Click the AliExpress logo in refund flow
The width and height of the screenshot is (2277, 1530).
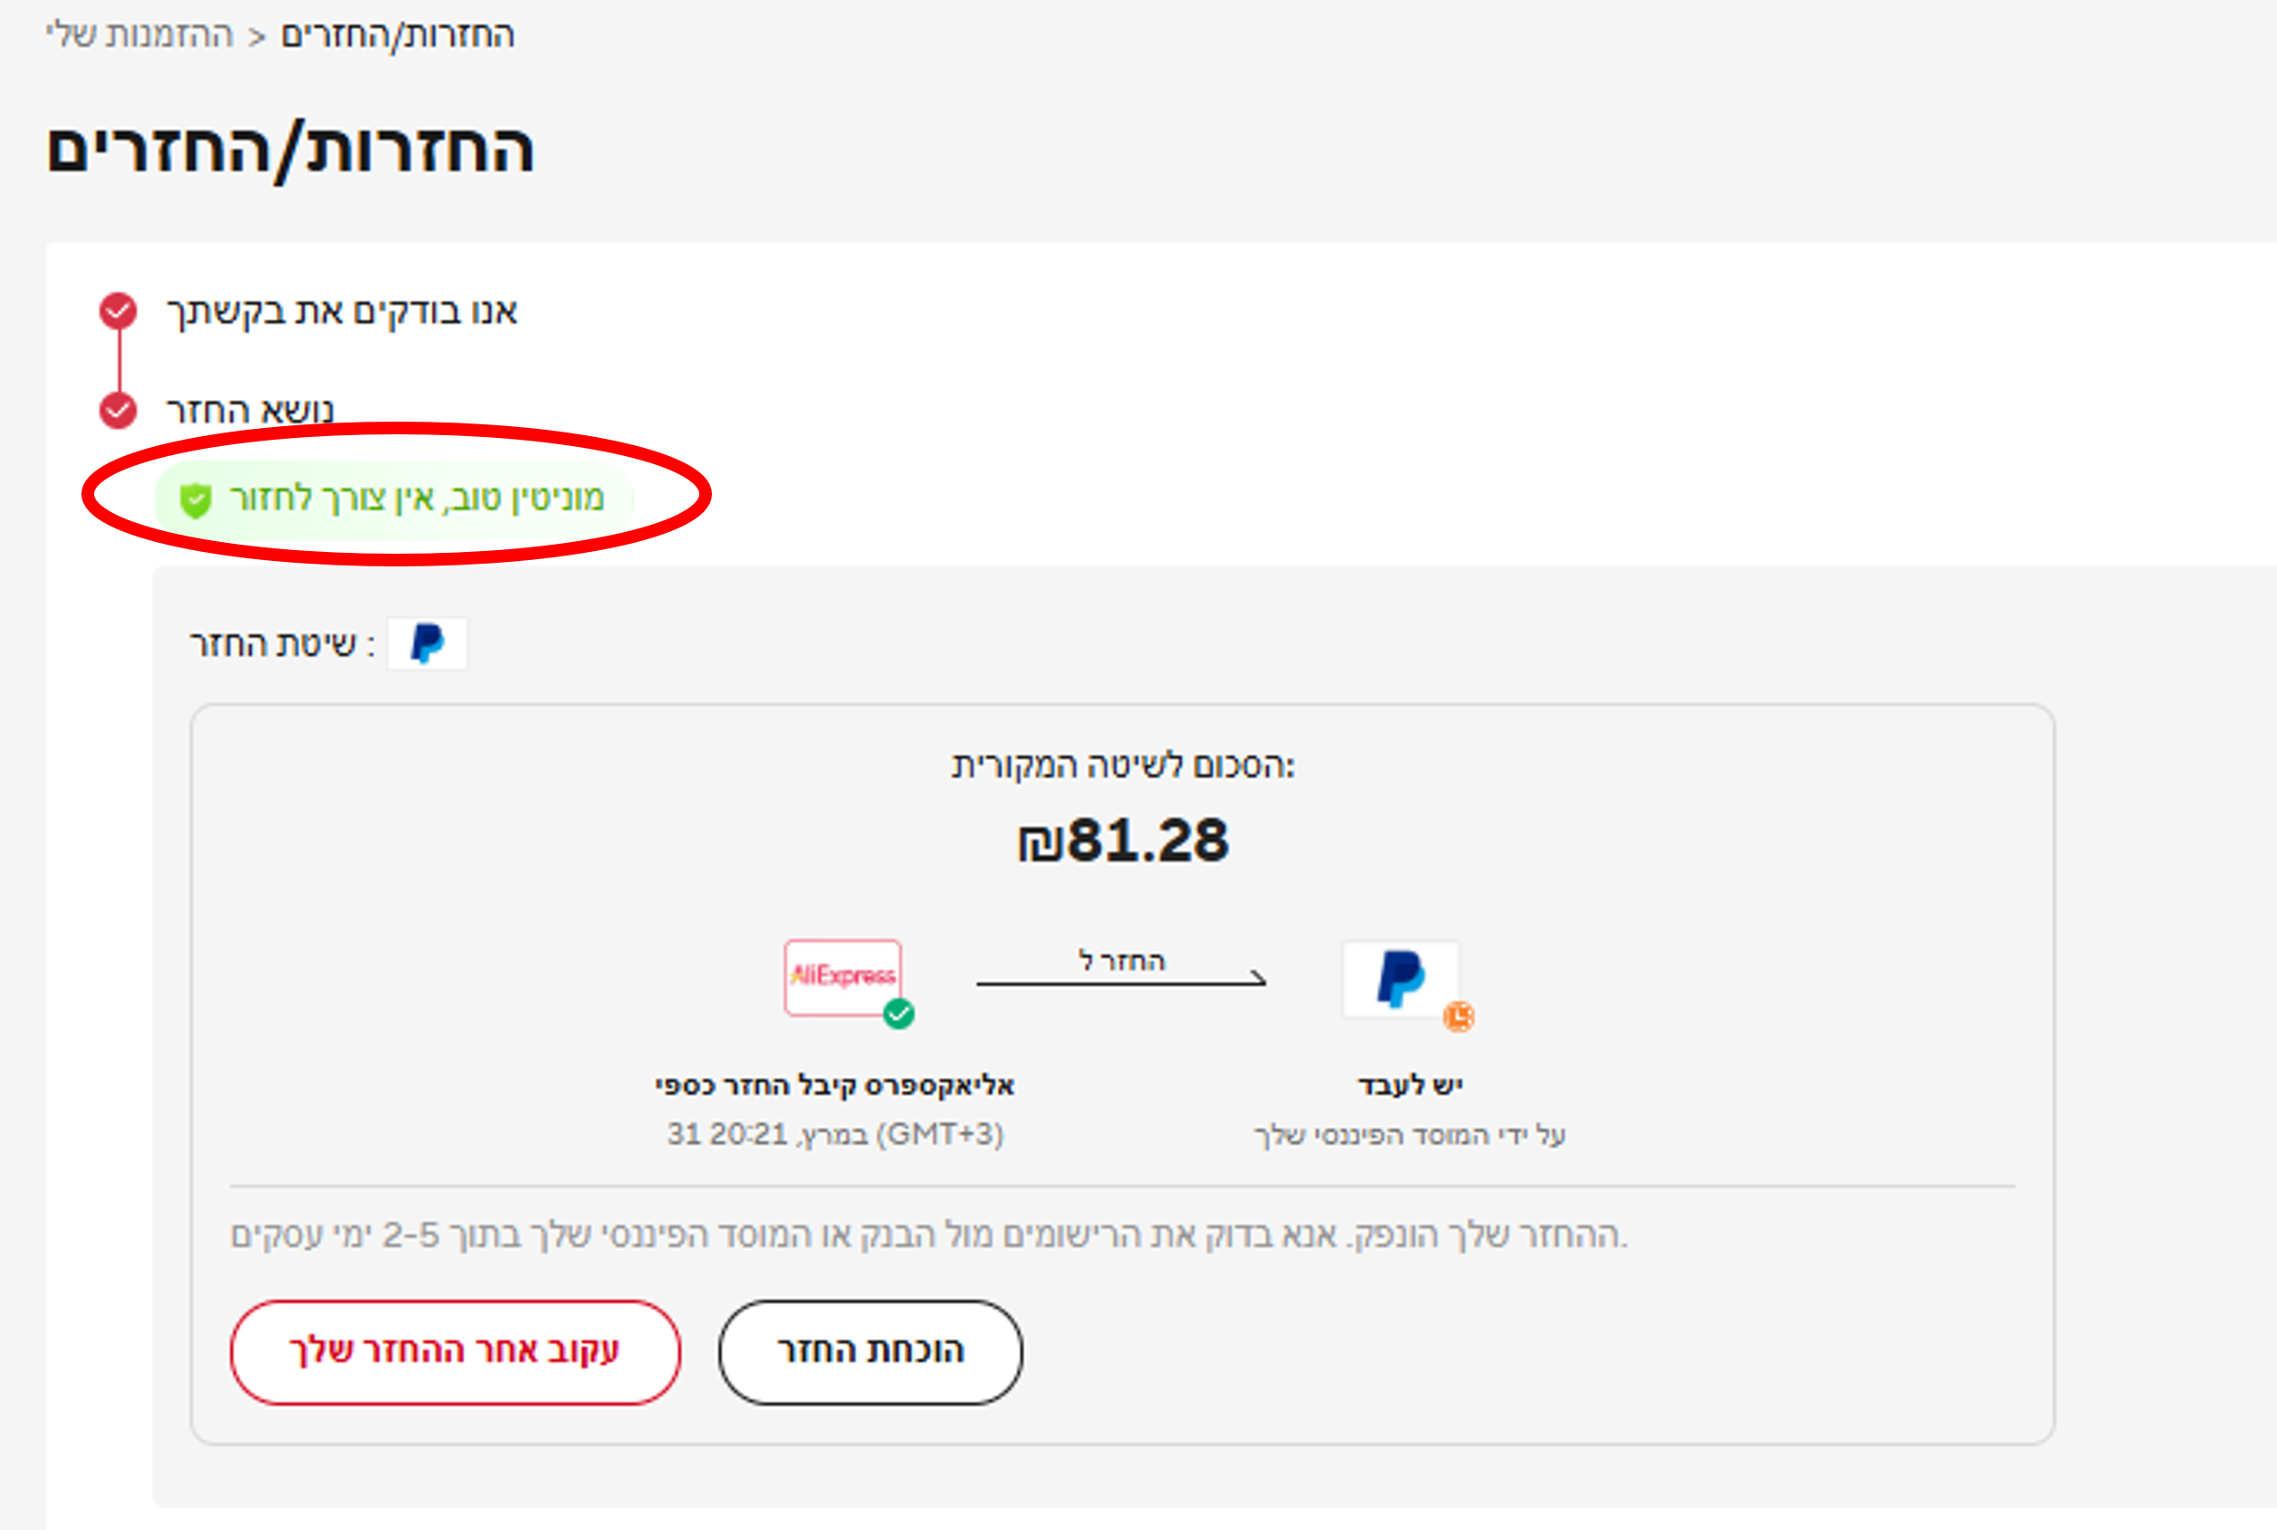(843, 977)
